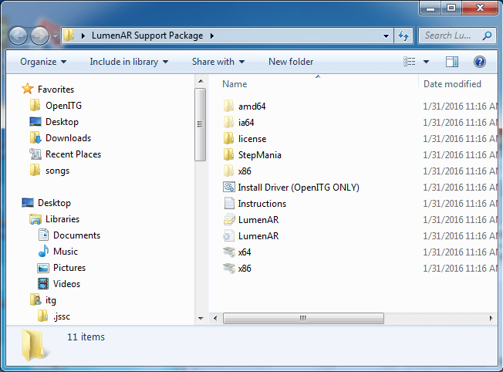This screenshot has height=372, width=503.
Task: Expand the arrow after LumenAR Support Package
Action: click(212, 36)
